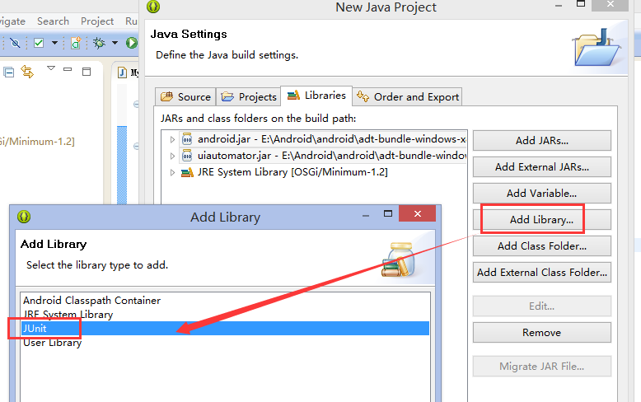Open the Debug dropdown arrow
The image size is (641, 402).
click(115, 43)
